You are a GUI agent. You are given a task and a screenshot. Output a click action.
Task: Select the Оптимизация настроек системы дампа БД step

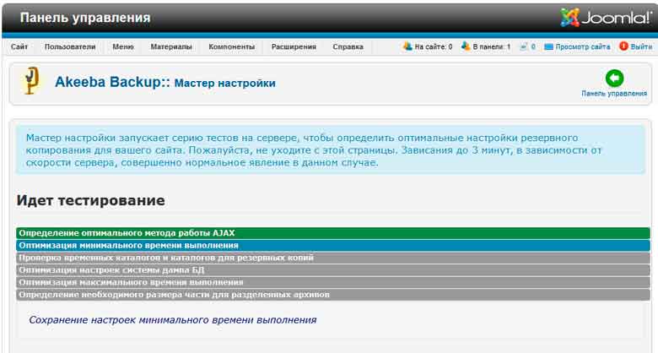333,269
